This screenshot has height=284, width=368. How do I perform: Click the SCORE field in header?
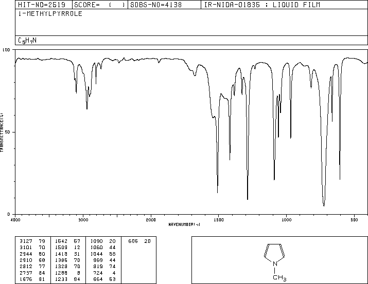click(99, 5)
